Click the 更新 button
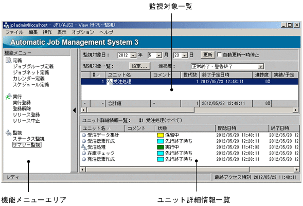Screen dimensions: 303x206 click(208, 55)
